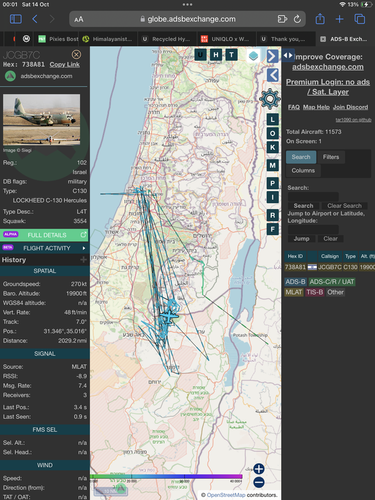This screenshot has width=375, height=500.
Task: Sort table by Callsign column
Action: point(330,256)
